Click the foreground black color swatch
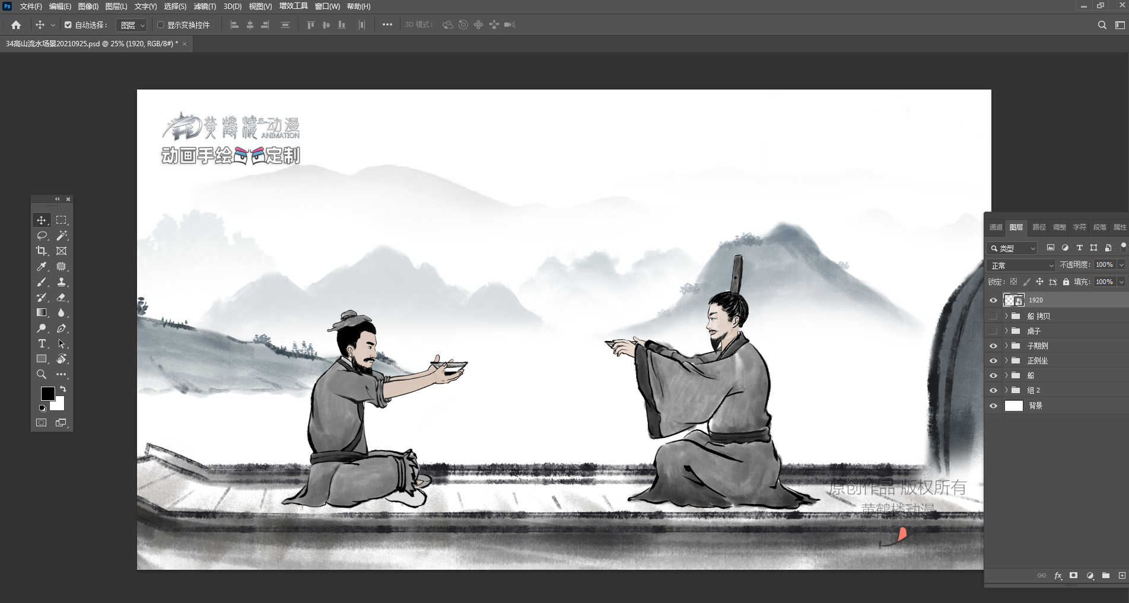Image resolution: width=1129 pixels, height=603 pixels. [47, 393]
